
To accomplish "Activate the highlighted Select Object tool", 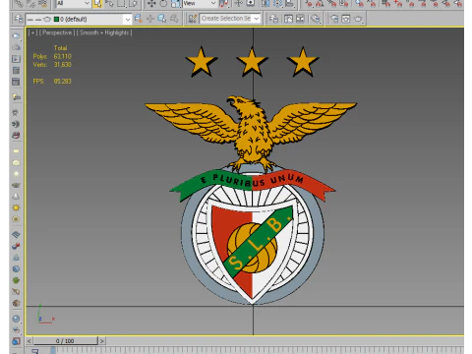I will [x=97, y=3].
